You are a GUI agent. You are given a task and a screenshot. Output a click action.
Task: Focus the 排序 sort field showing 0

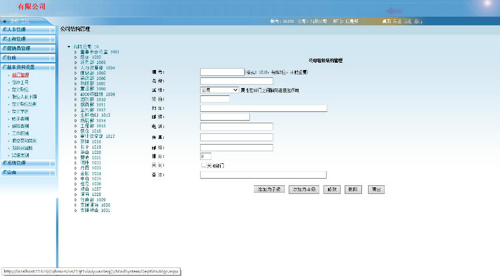(x=206, y=157)
